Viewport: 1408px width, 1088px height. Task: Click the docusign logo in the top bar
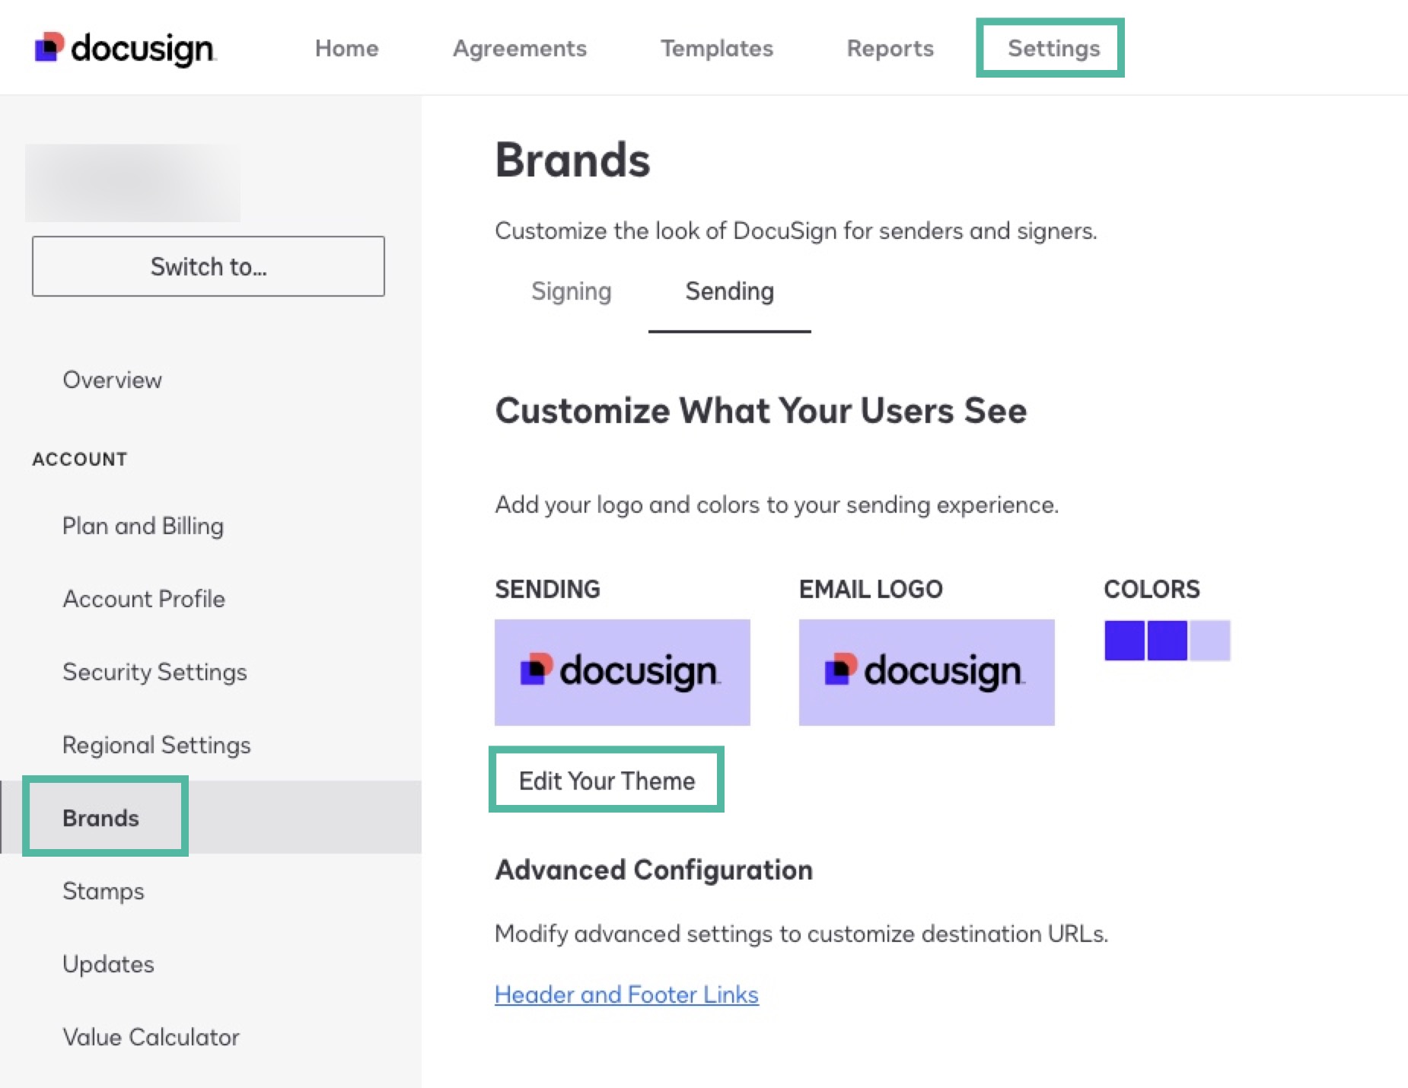pos(125,47)
